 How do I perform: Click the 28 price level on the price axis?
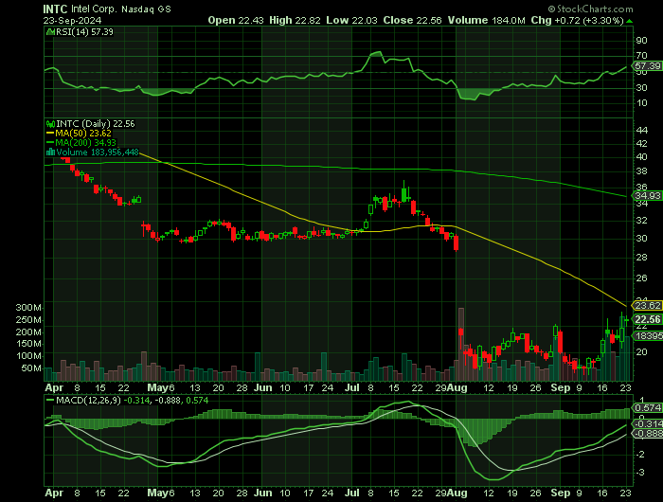point(641,258)
